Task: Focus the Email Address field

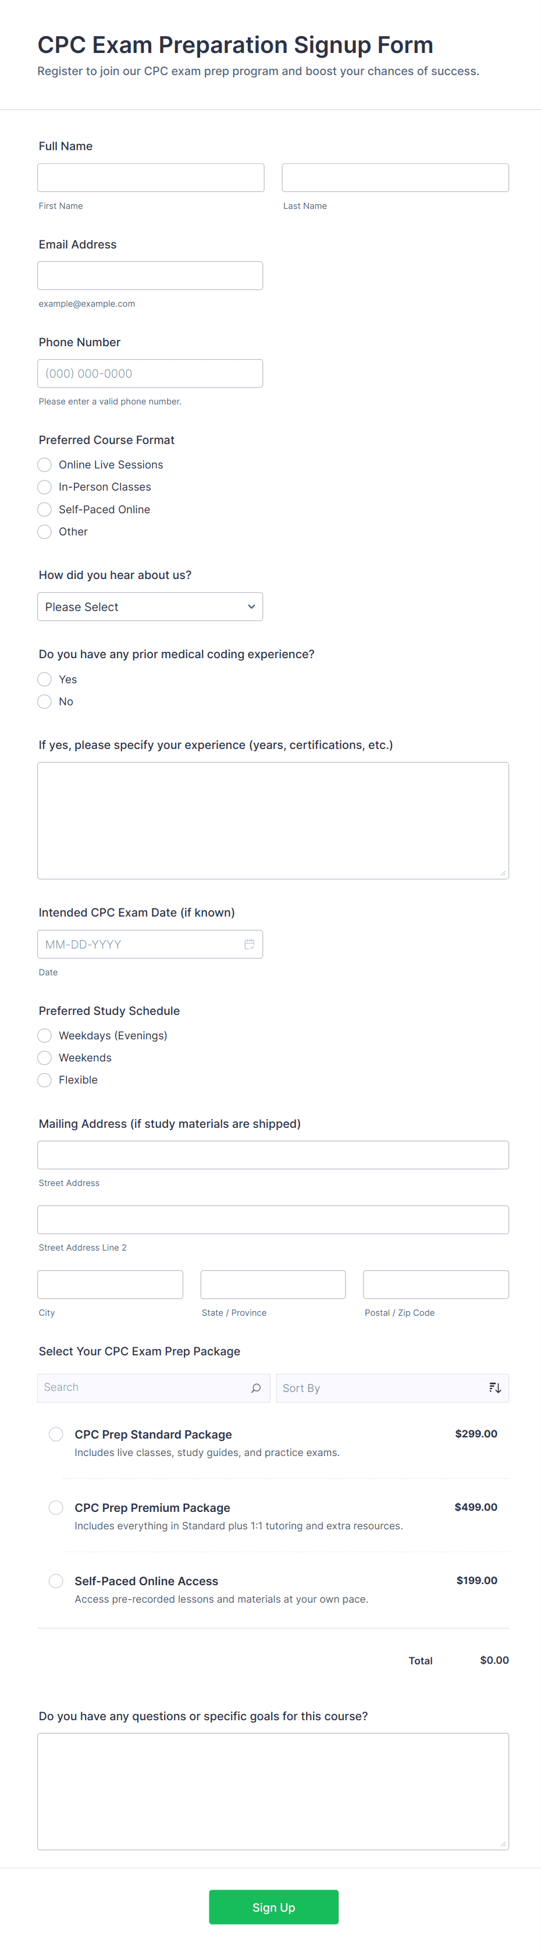Action: 150,275
